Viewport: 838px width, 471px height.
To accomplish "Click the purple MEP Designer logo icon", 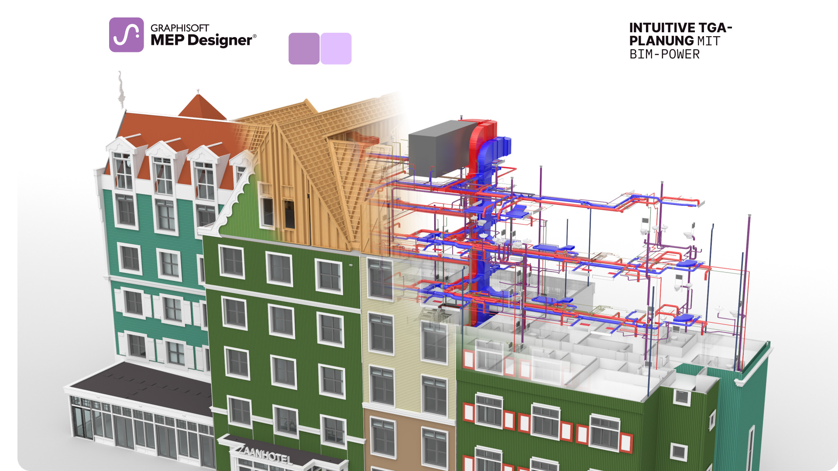I will [126, 35].
